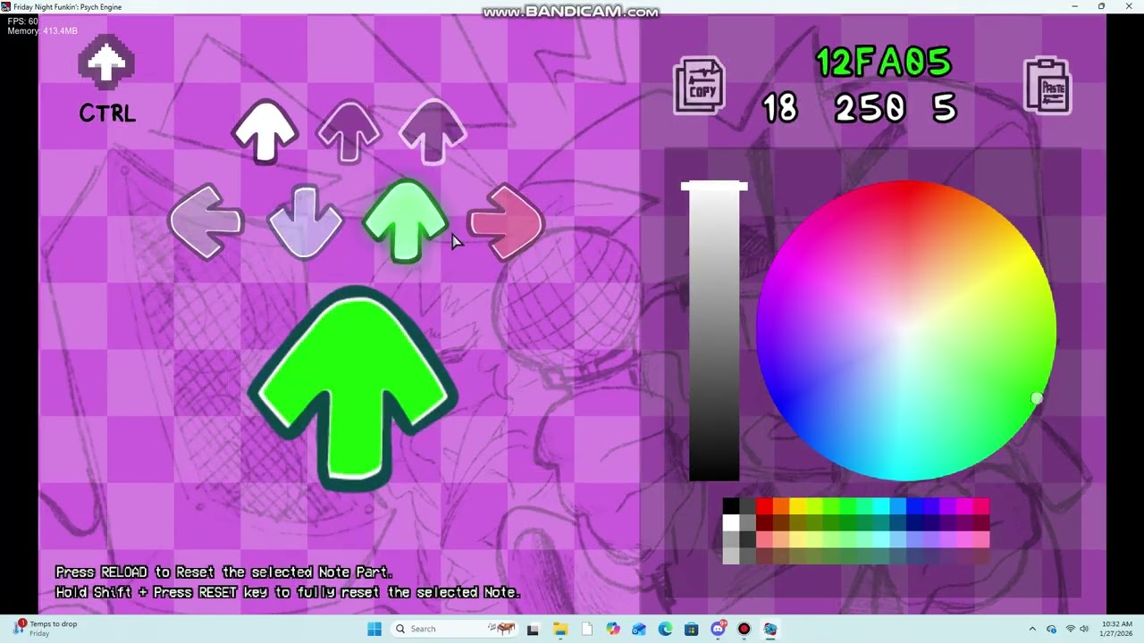
Task: Open Microsoft Store from the taskbar
Action: pos(691,629)
